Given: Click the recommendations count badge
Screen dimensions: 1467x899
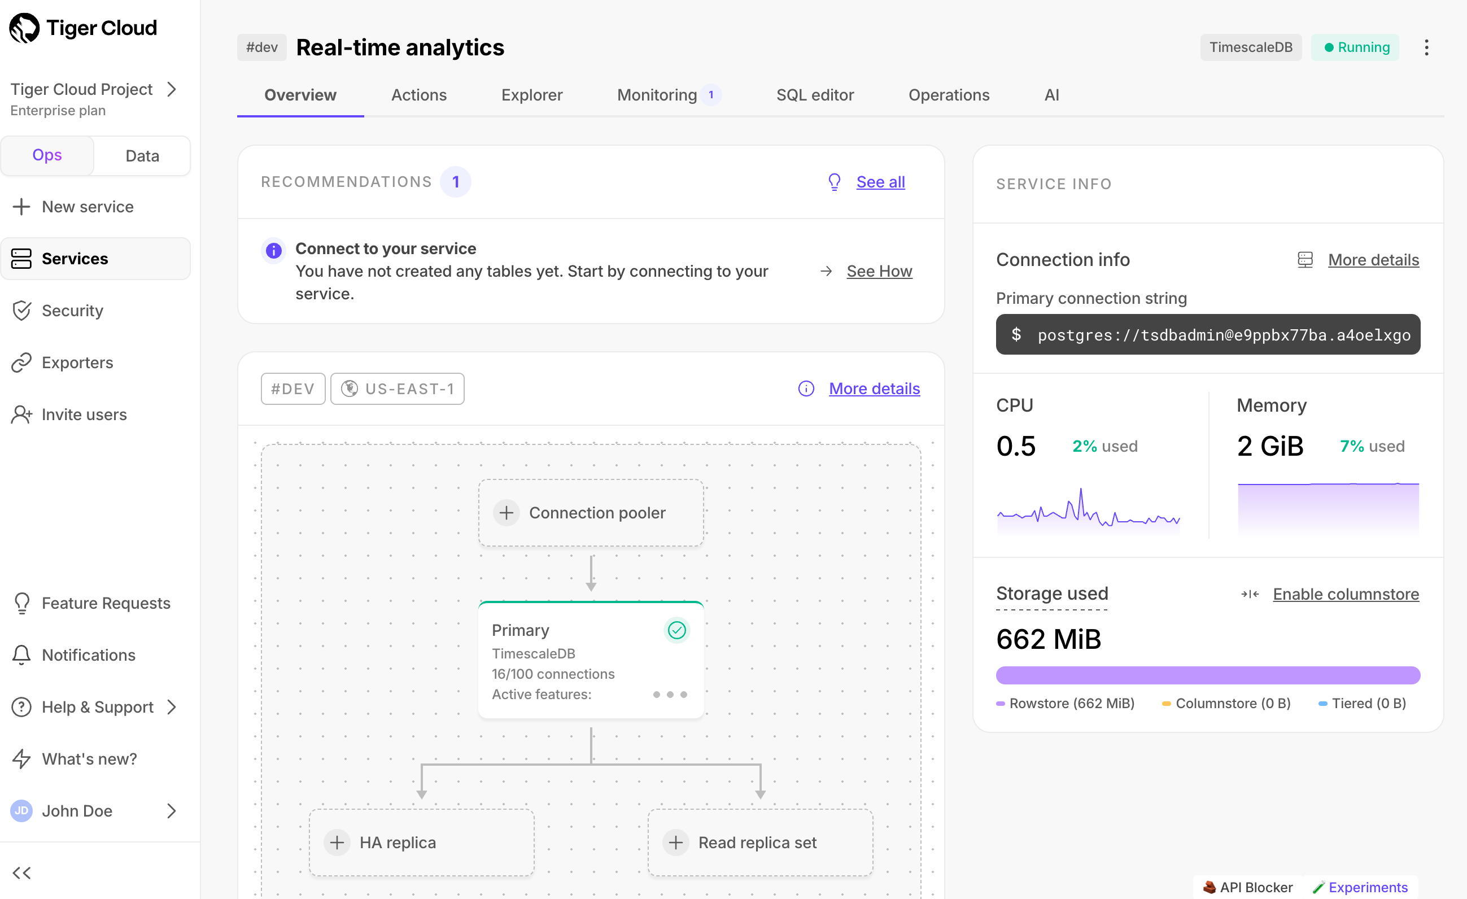Looking at the screenshot, I should pyautogui.click(x=456, y=182).
